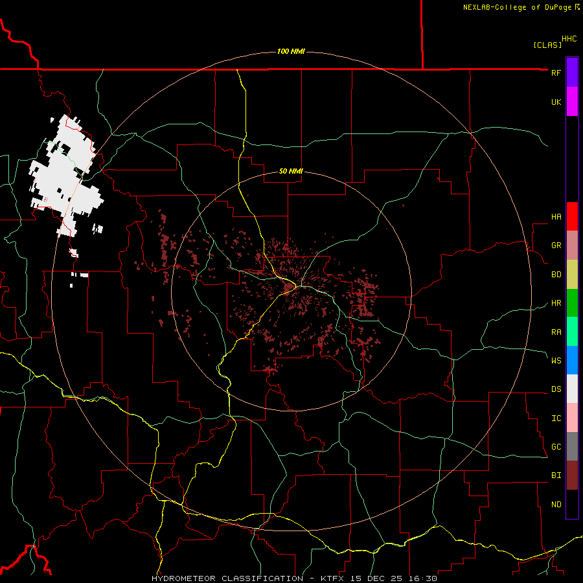
Task: Click the 'UK' legend label
Action: point(556,102)
